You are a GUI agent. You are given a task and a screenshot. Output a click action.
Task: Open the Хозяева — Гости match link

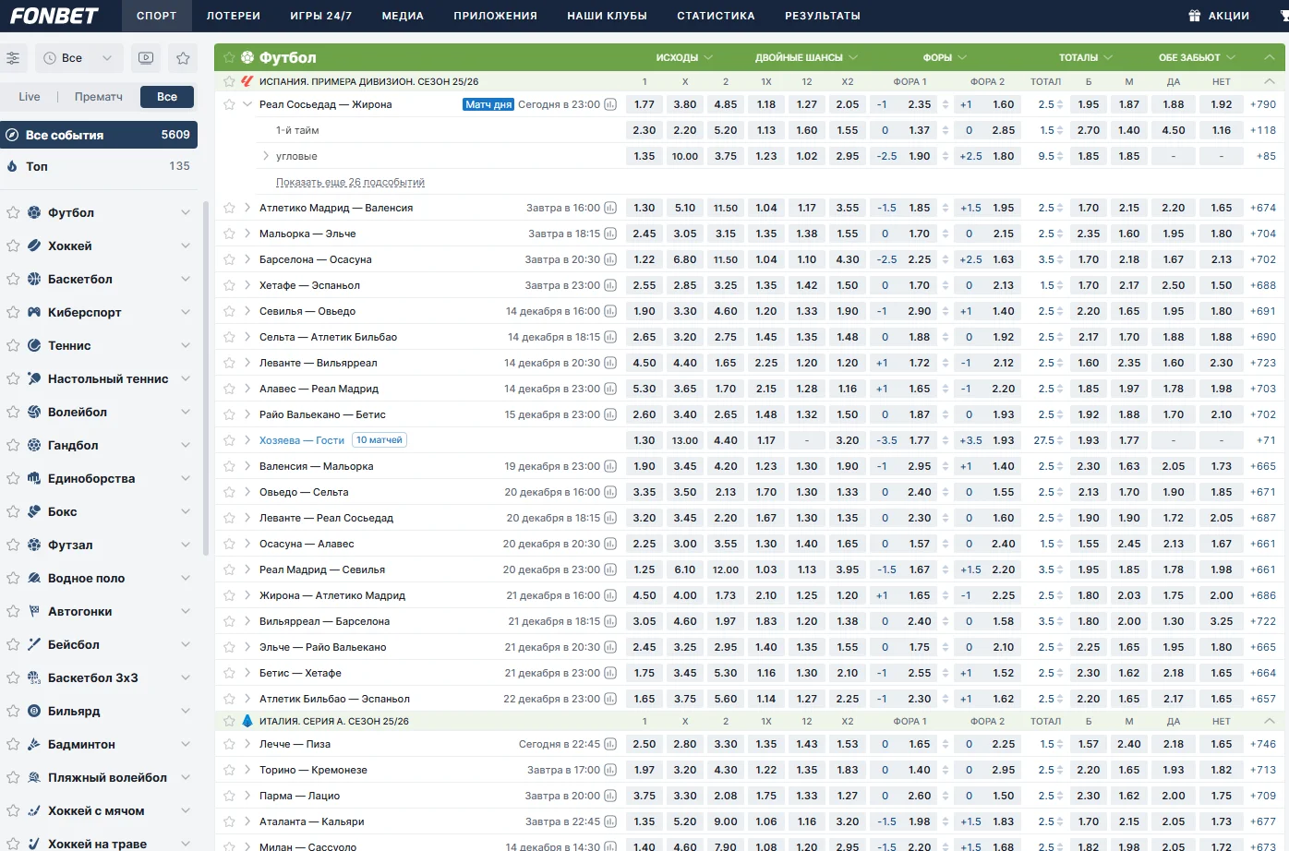click(x=302, y=440)
